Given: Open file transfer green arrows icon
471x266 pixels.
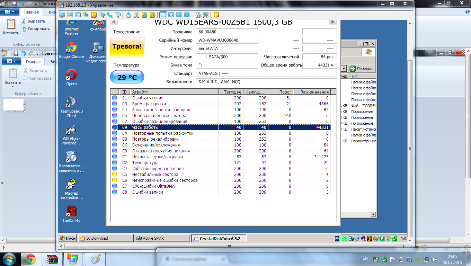Looking at the screenshot, I should pos(86,15).
